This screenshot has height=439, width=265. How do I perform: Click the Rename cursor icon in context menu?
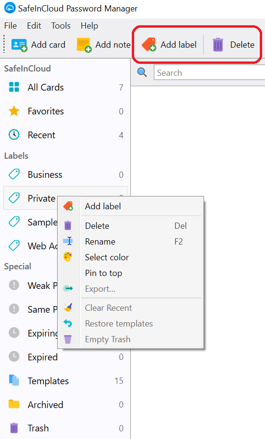68,241
